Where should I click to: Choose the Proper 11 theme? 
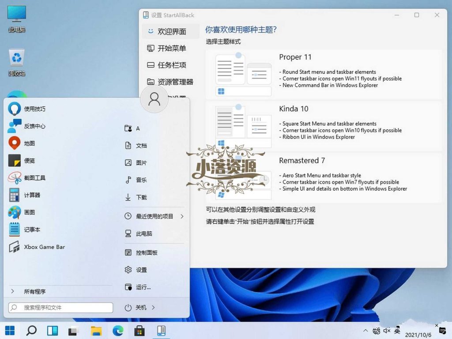(x=324, y=75)
